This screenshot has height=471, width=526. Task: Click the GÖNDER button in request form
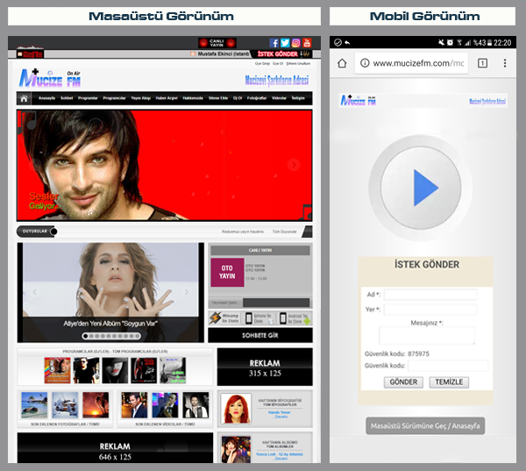403,382
